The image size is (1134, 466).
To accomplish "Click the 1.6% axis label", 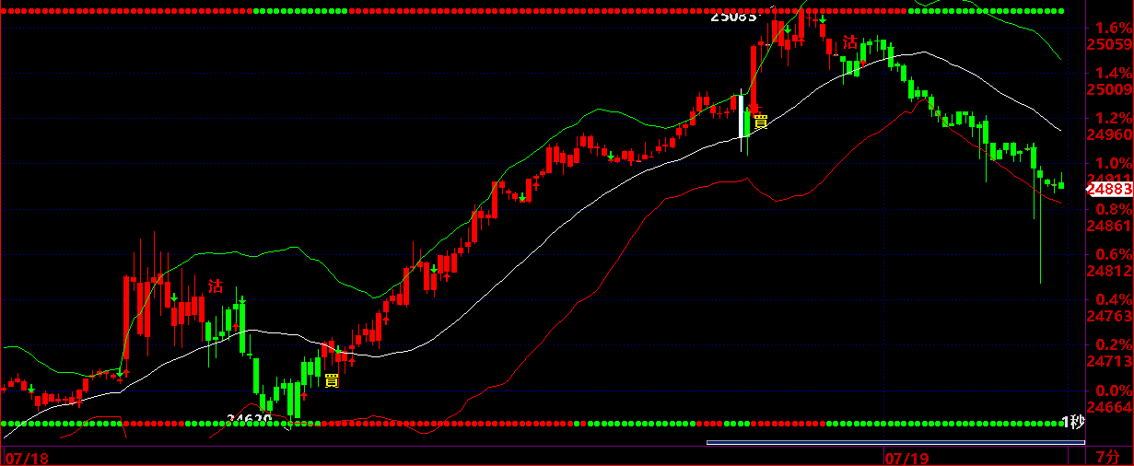I will tap(1114, 28).
